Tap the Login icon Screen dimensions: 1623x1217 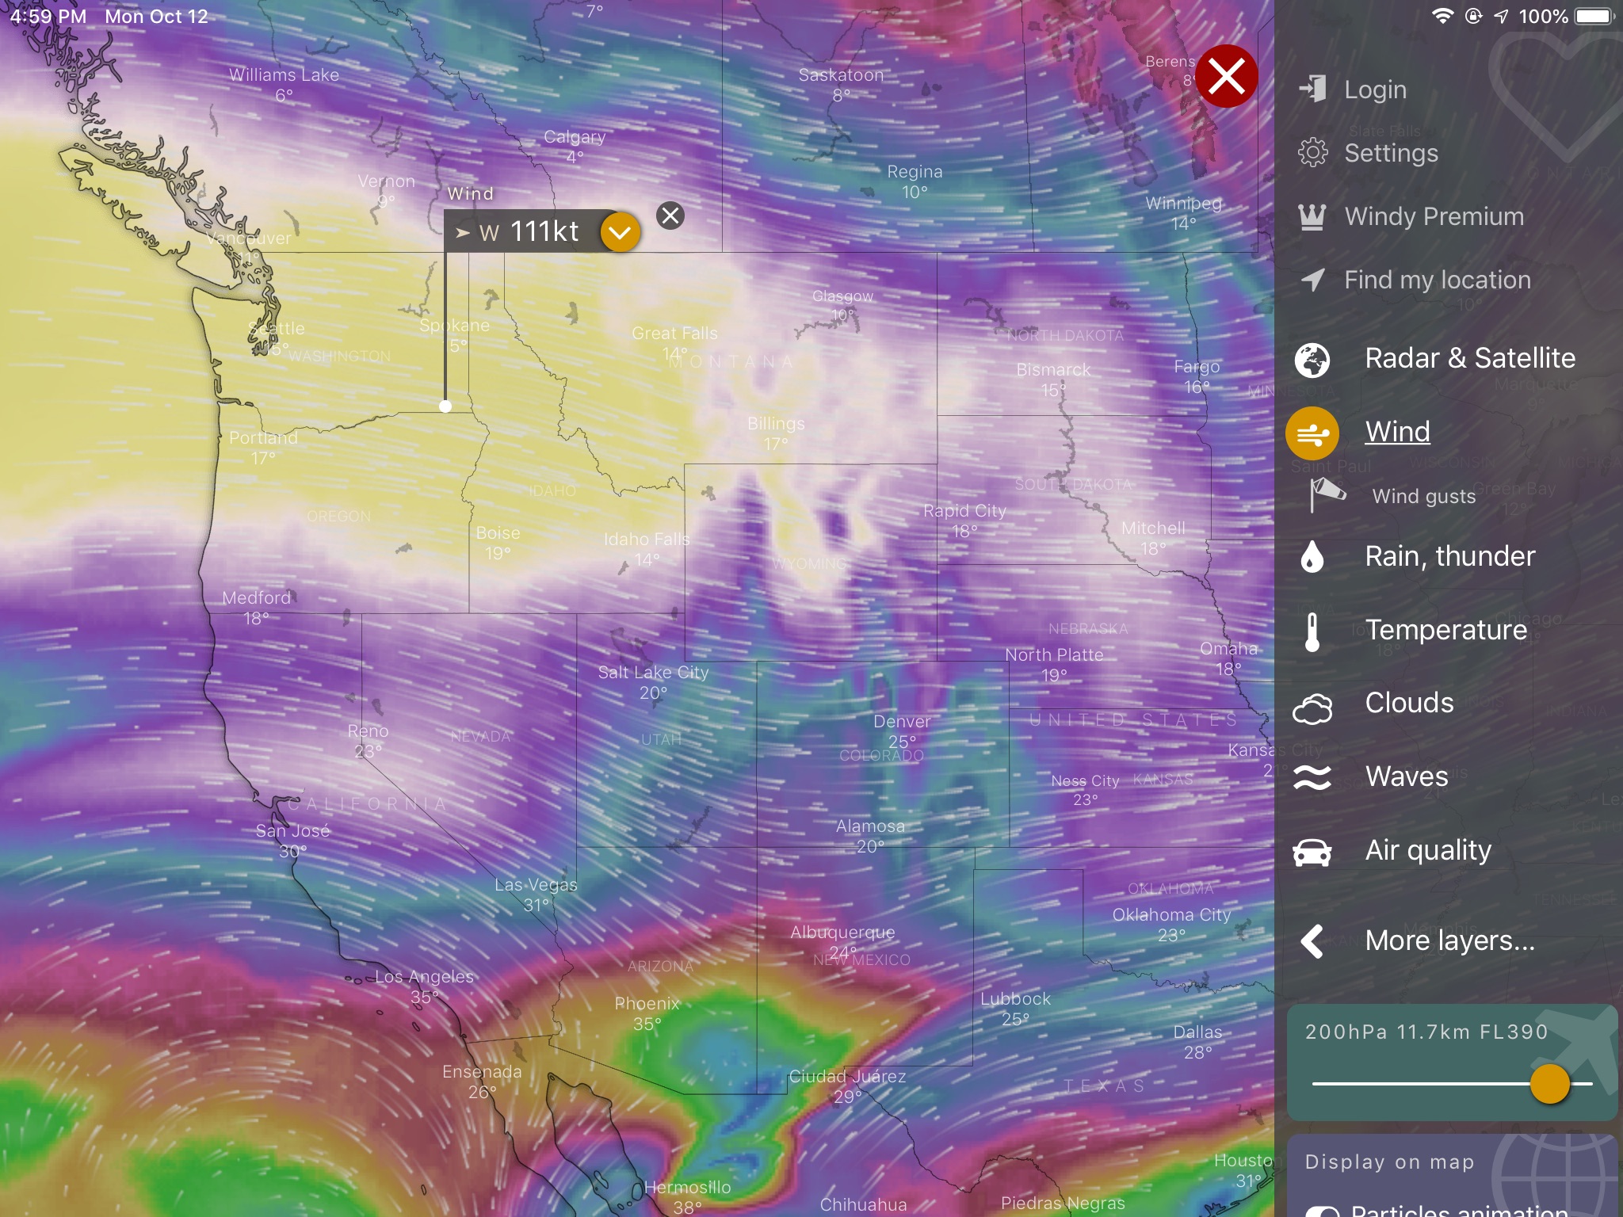coord(1312,90)
